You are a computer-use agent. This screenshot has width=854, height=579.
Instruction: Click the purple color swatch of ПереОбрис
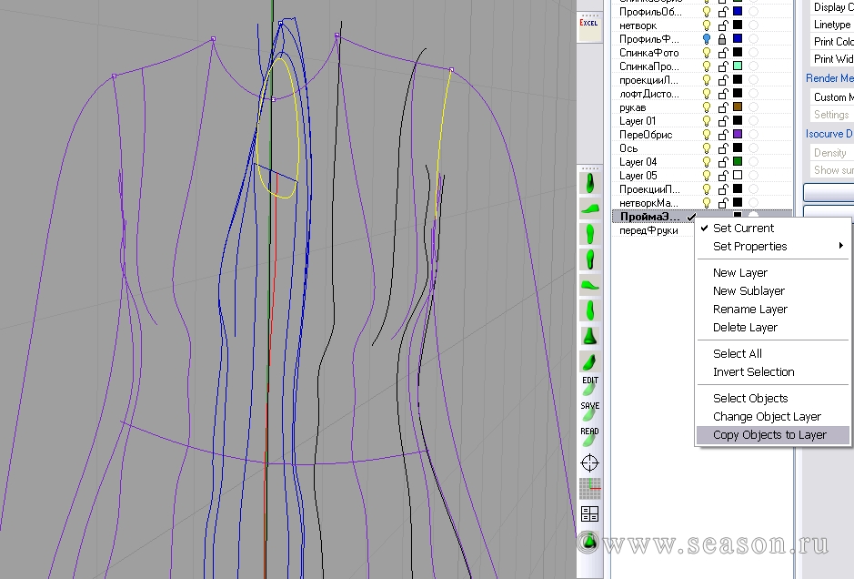tap(738, 135)
